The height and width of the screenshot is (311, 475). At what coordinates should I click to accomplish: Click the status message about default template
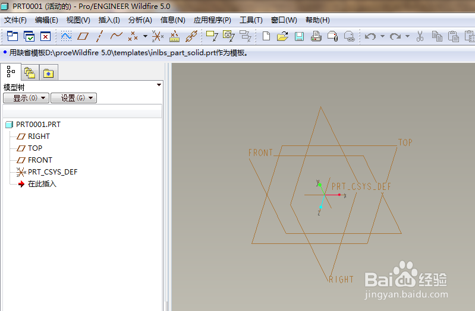point(128,53)
